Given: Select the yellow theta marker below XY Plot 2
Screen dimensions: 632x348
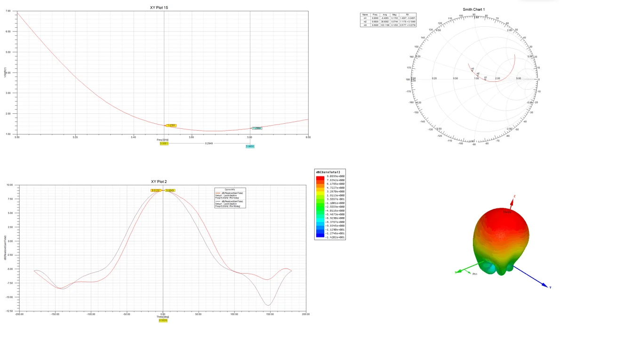Looking at the screenshot, I should click(x=163, y=320).
